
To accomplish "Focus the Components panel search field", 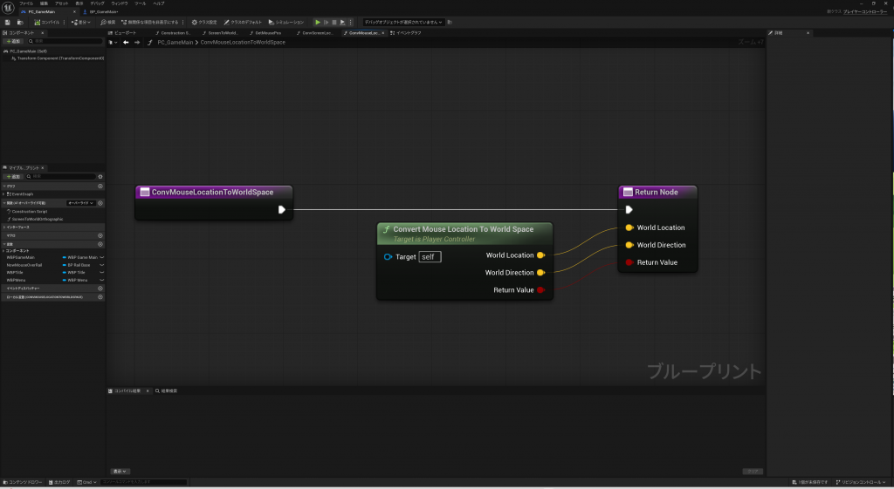I will point(65,41).
